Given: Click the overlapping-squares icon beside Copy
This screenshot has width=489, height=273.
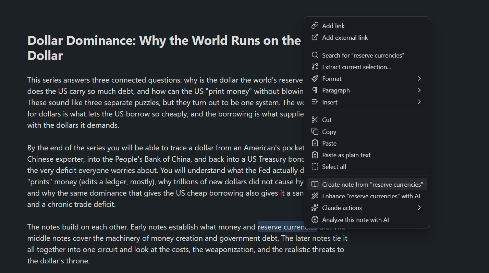Looking at the screenshot, I should pyautogui.click(x=315, y=132).
